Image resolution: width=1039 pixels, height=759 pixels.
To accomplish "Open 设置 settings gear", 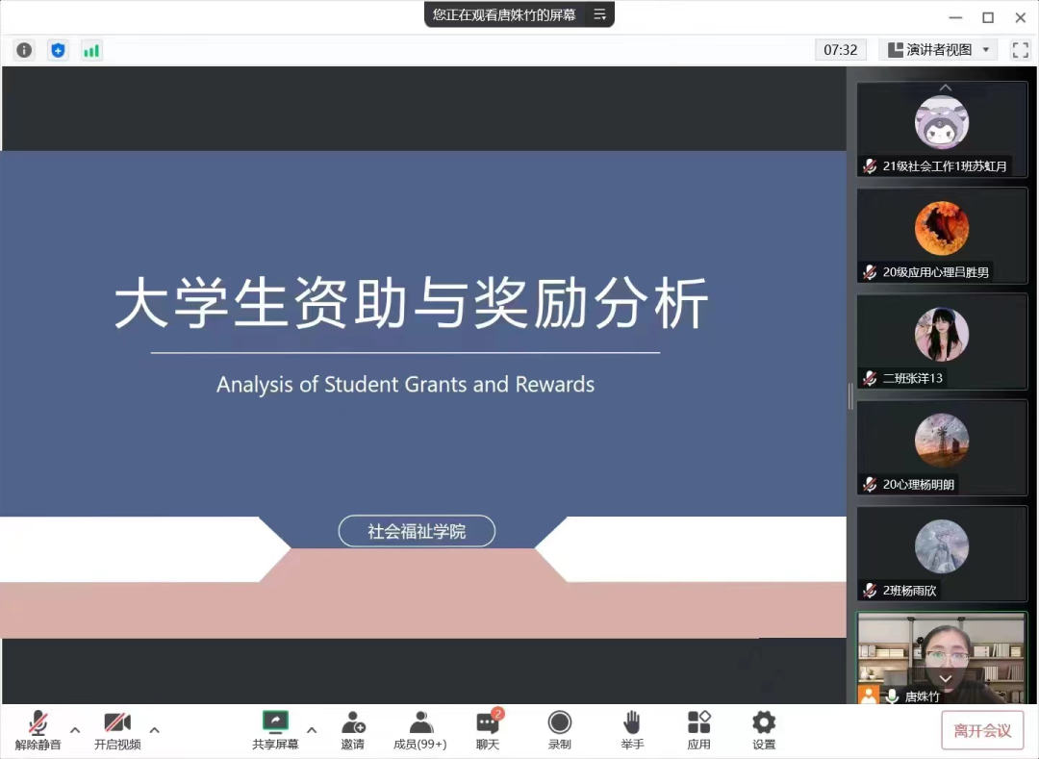I will (x=763, y=730).
